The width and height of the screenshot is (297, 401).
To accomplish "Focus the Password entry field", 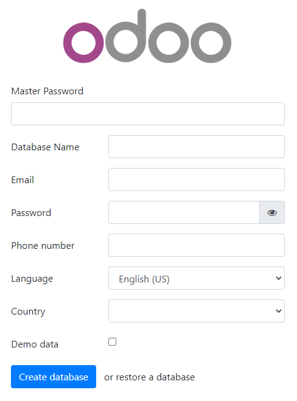I will tap(184, 212).
